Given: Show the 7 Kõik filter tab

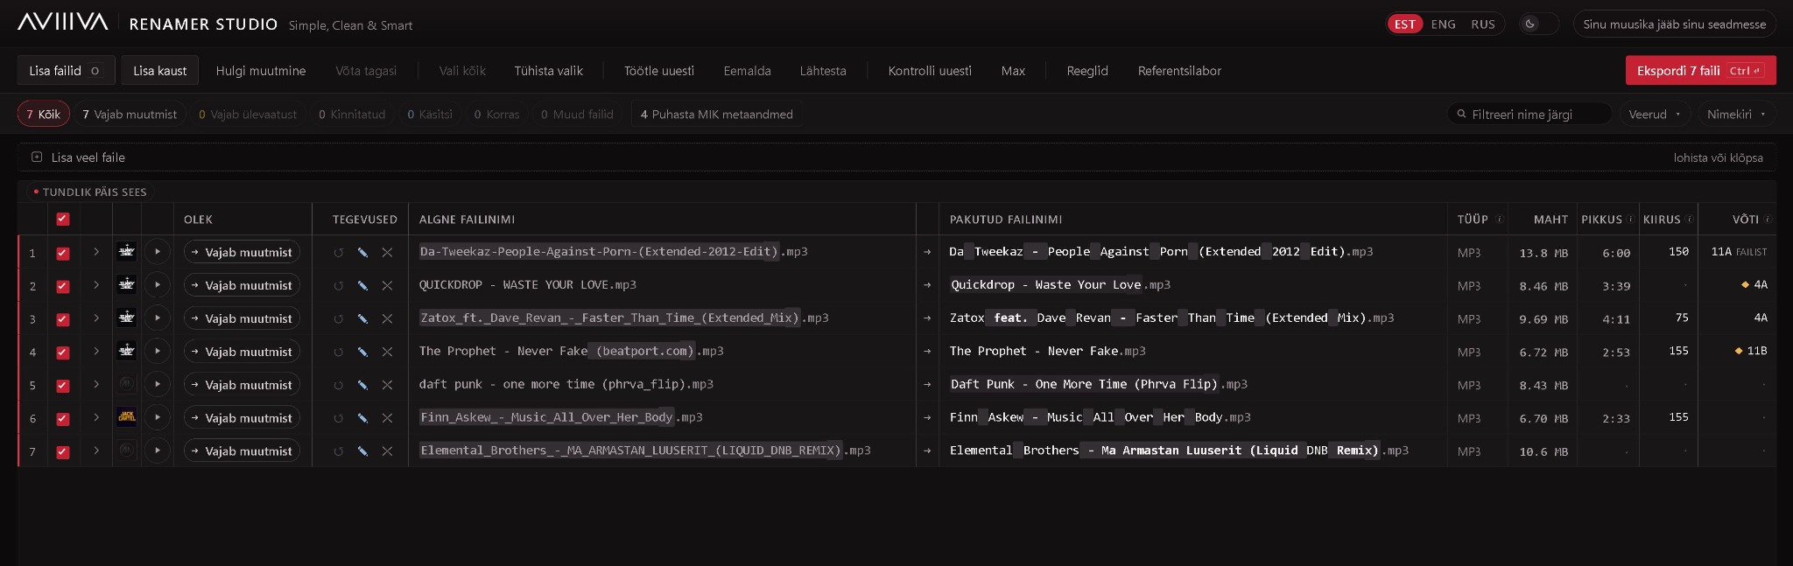Looking at the screenshot, I should coord(44,114).
